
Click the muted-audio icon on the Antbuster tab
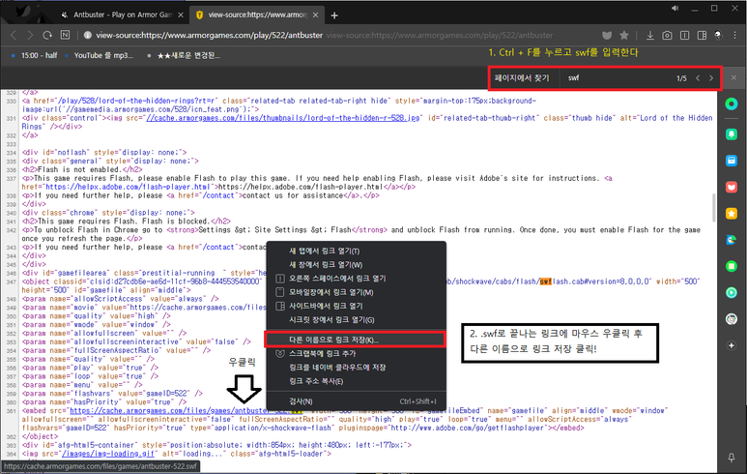(65, 15)
